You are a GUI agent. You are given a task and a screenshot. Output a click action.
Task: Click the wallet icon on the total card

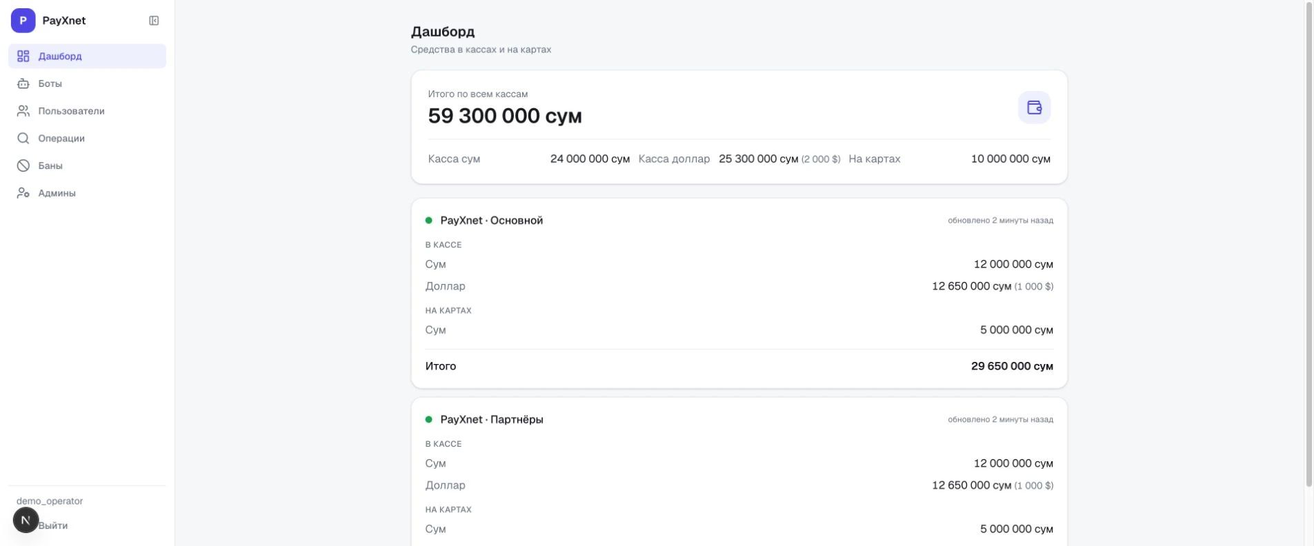click(1034, 108)
